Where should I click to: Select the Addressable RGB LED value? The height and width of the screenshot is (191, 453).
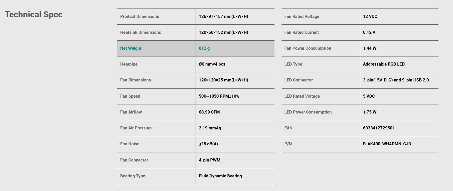(384, 64)
